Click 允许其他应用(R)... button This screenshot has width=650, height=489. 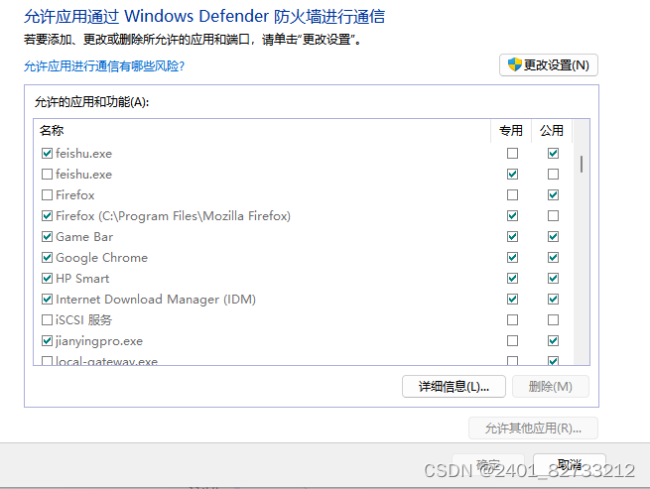pyautogui.click(x=533, y=428)
